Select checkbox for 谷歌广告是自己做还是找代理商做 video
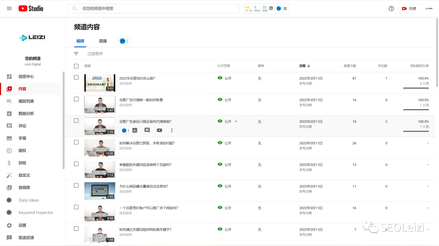Image resolution: width=439 pixels, height=246 pixels. click(76, 120)
